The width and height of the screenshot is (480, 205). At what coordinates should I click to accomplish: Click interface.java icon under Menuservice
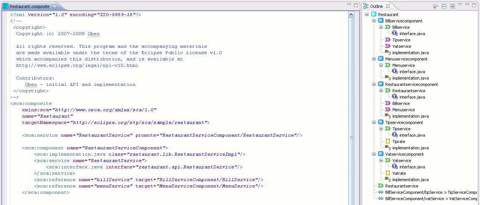click(x=395, y=72)
